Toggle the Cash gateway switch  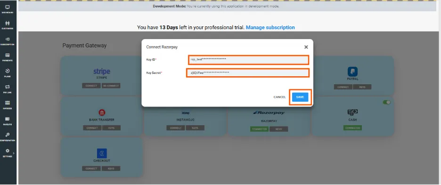click(x=386, y=102)
